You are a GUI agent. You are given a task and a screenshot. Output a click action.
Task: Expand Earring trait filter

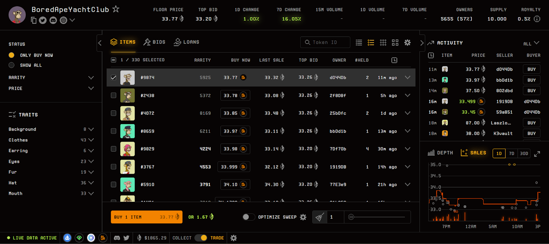91,150
